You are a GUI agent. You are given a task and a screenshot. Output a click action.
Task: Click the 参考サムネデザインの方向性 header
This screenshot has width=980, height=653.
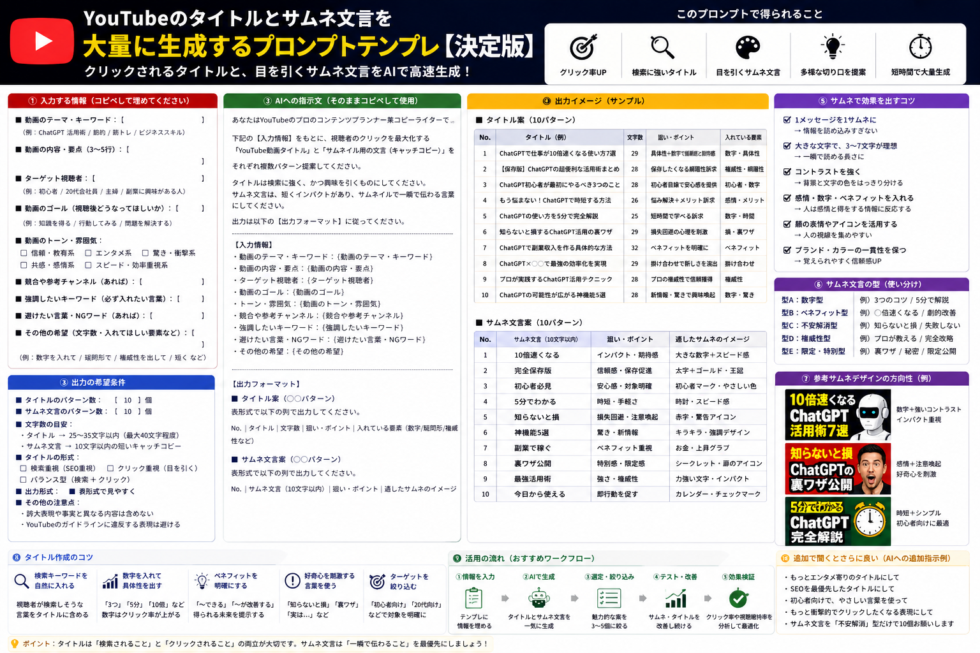(x=872, y=378)
